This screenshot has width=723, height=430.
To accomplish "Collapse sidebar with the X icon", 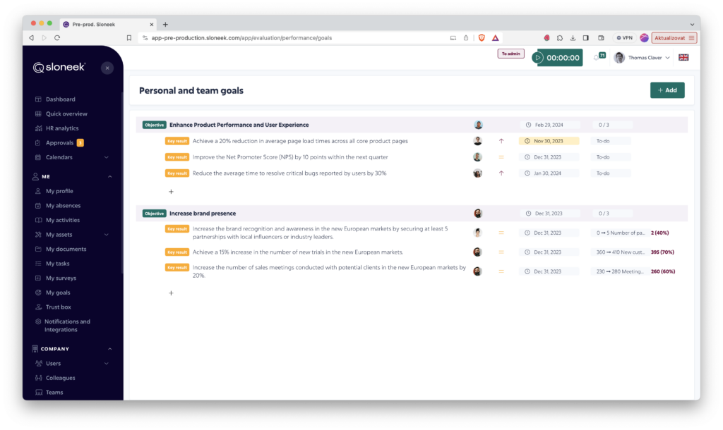I will 107,68.
